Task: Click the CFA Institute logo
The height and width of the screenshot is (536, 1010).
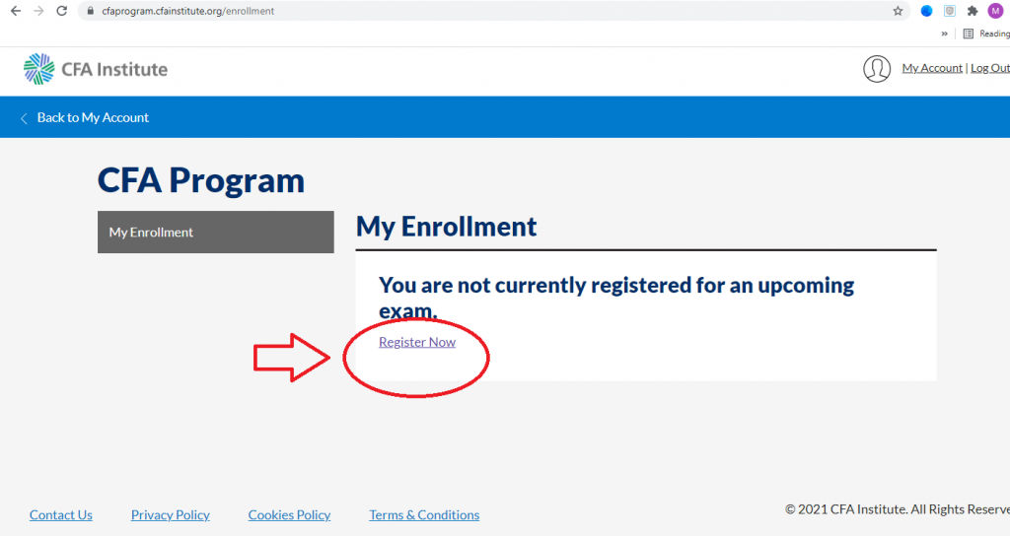Action: [x=96, y=69]
